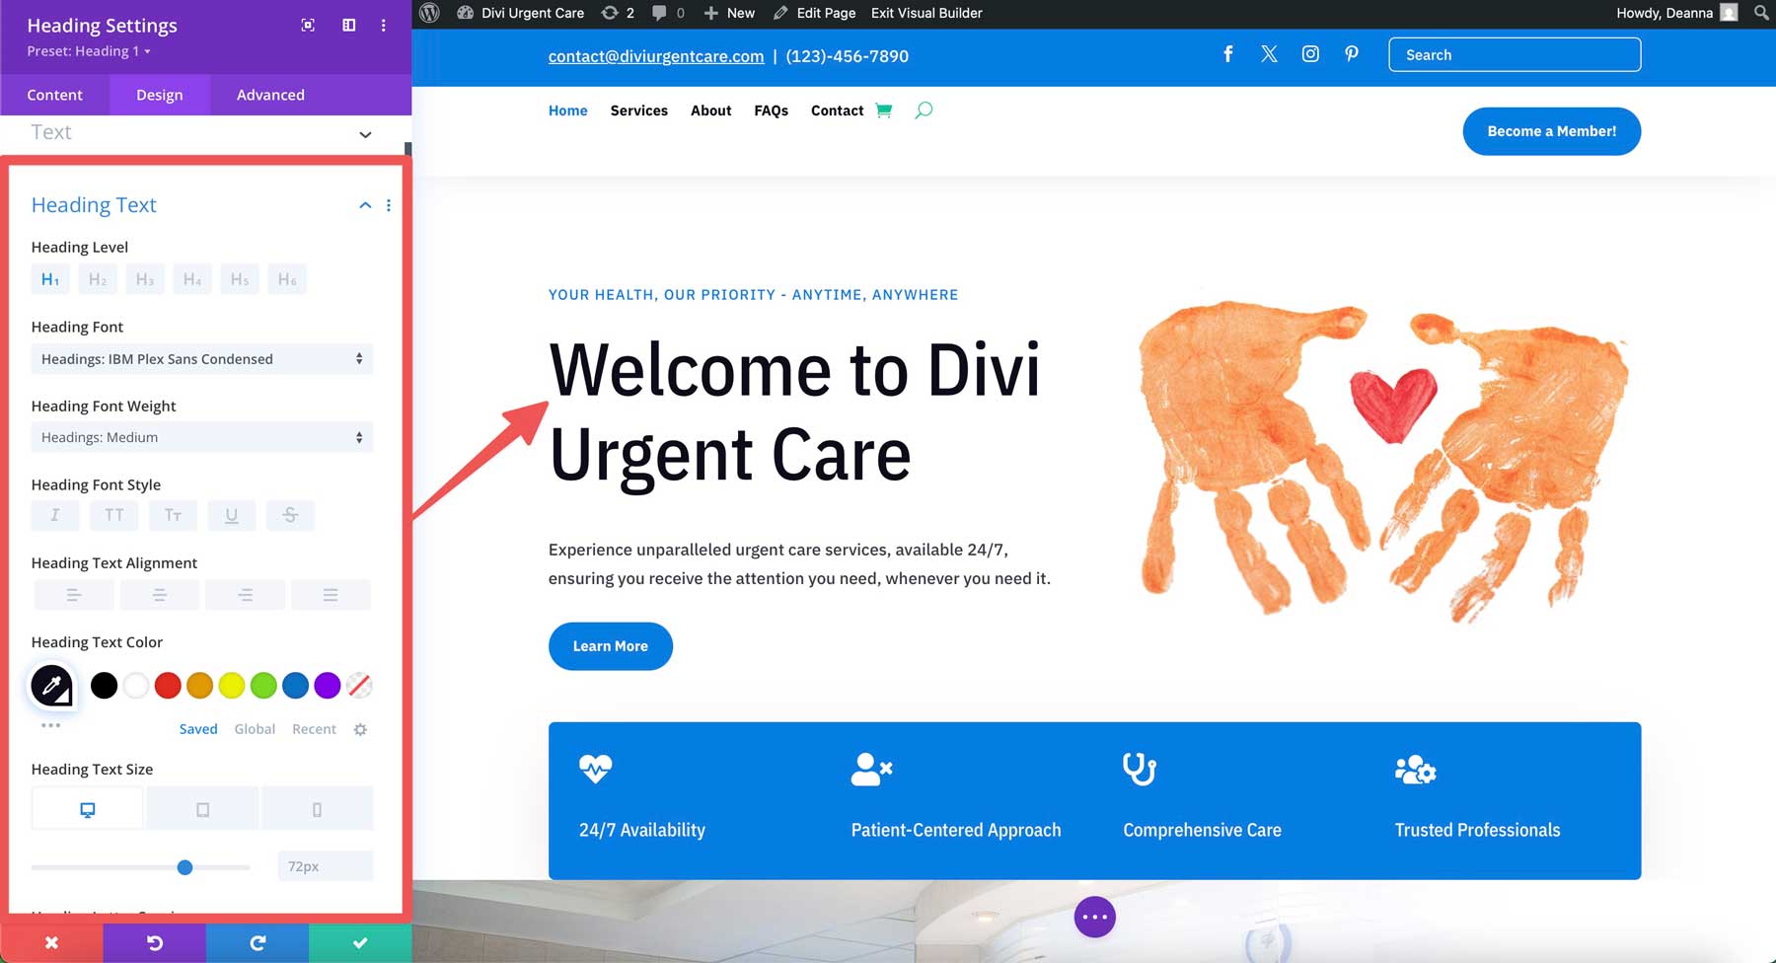Select the red Heading Text Color swatch
The image size is (1776, 963).
point(168,685)
